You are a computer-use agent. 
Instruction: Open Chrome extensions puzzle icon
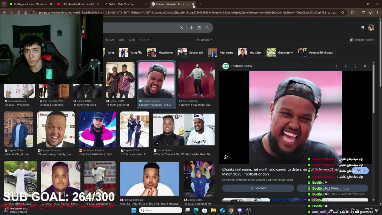pos(353,13)
